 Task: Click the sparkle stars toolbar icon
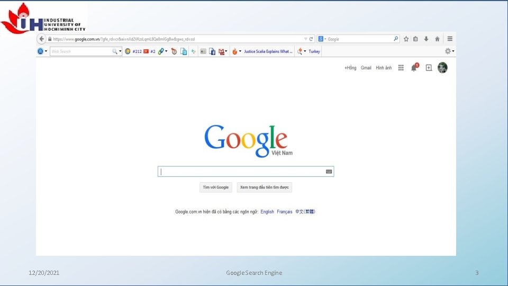pyautogui.click(x=194, y=51)
